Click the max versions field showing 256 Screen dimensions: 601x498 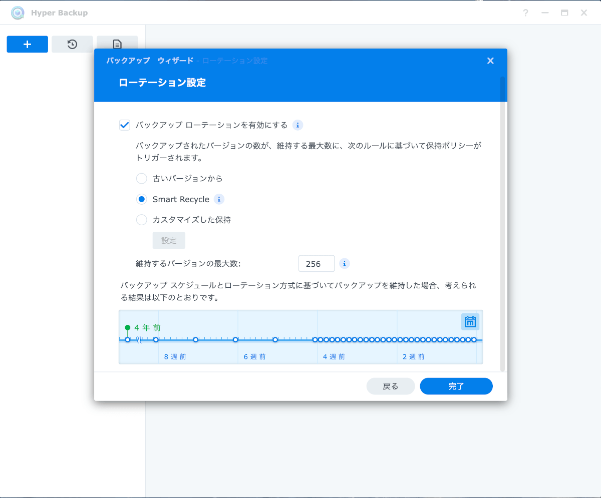[x=317, y=264]
